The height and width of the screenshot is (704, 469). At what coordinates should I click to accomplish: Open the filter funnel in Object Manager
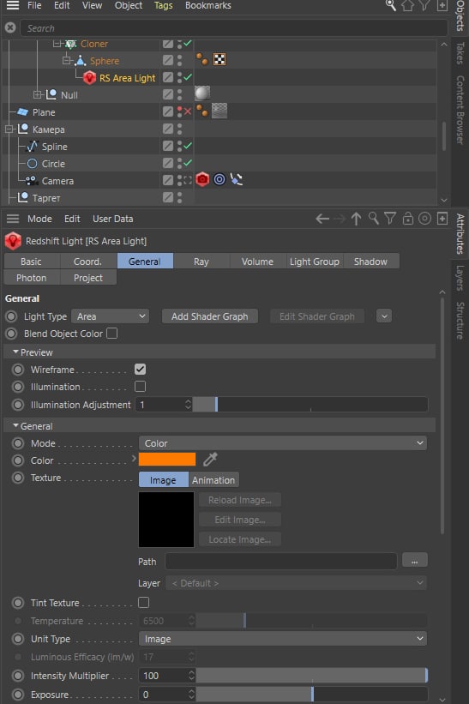point(424,5)
